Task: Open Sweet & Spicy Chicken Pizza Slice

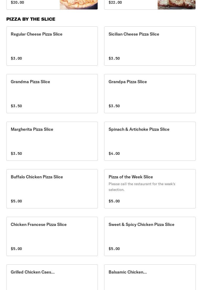Action: point(150,236)
